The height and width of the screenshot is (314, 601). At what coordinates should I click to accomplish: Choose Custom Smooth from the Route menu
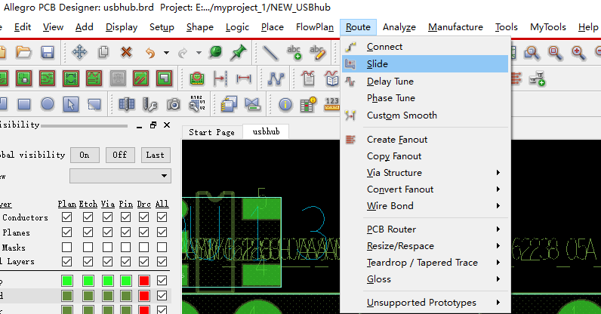click(425, 115)
